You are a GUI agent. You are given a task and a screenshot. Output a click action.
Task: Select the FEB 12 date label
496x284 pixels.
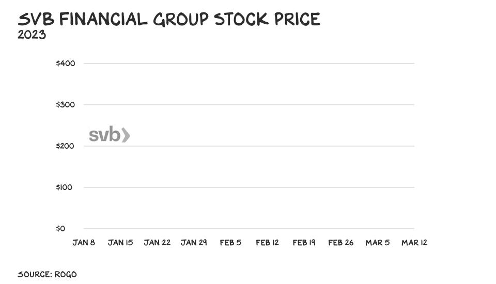click(x=267, y=243)
